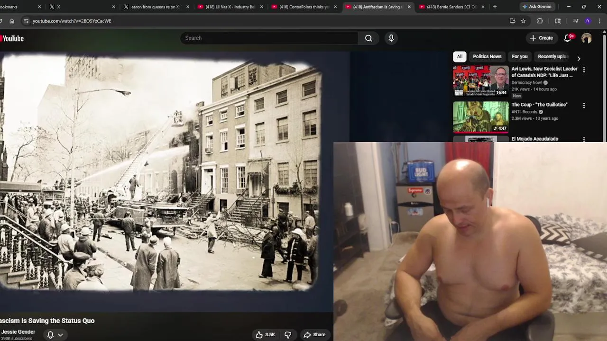Open options menu for The Coup video
The height and width of the screenshot is (341, 607).
coord(584,106)
